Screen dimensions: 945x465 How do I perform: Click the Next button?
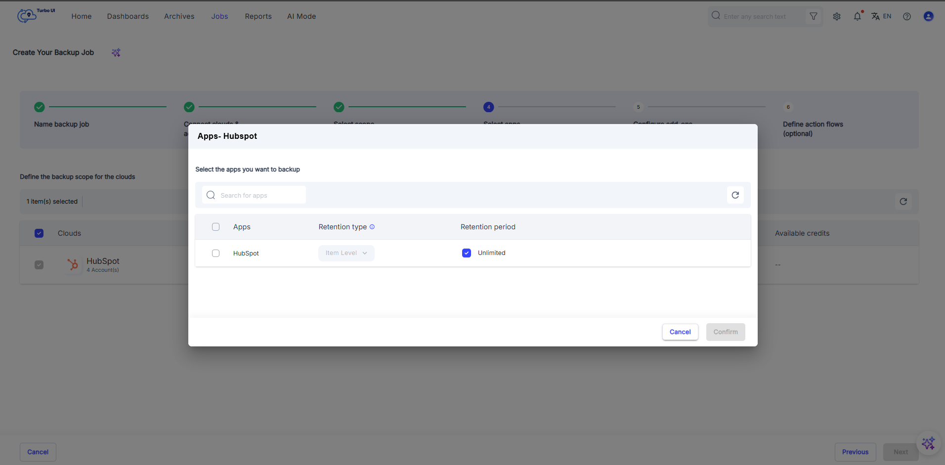point(901,452)
